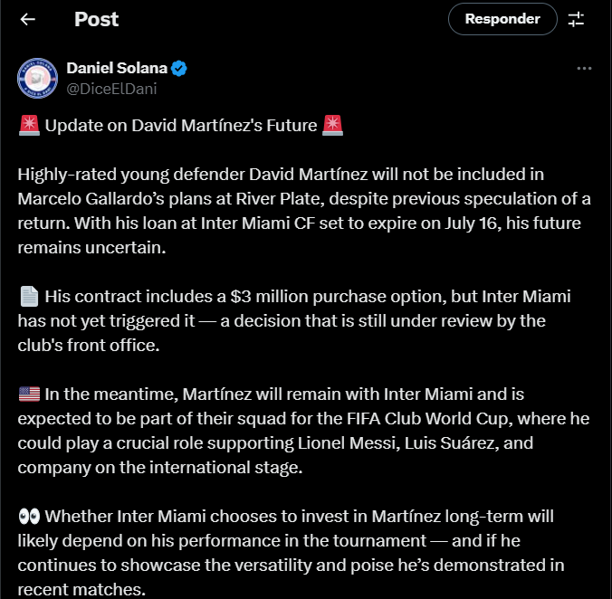The width and height of the screenshot is (612, 599).
Task: Open Daniel Solana's profile avatar
Action: coord(37,78)
